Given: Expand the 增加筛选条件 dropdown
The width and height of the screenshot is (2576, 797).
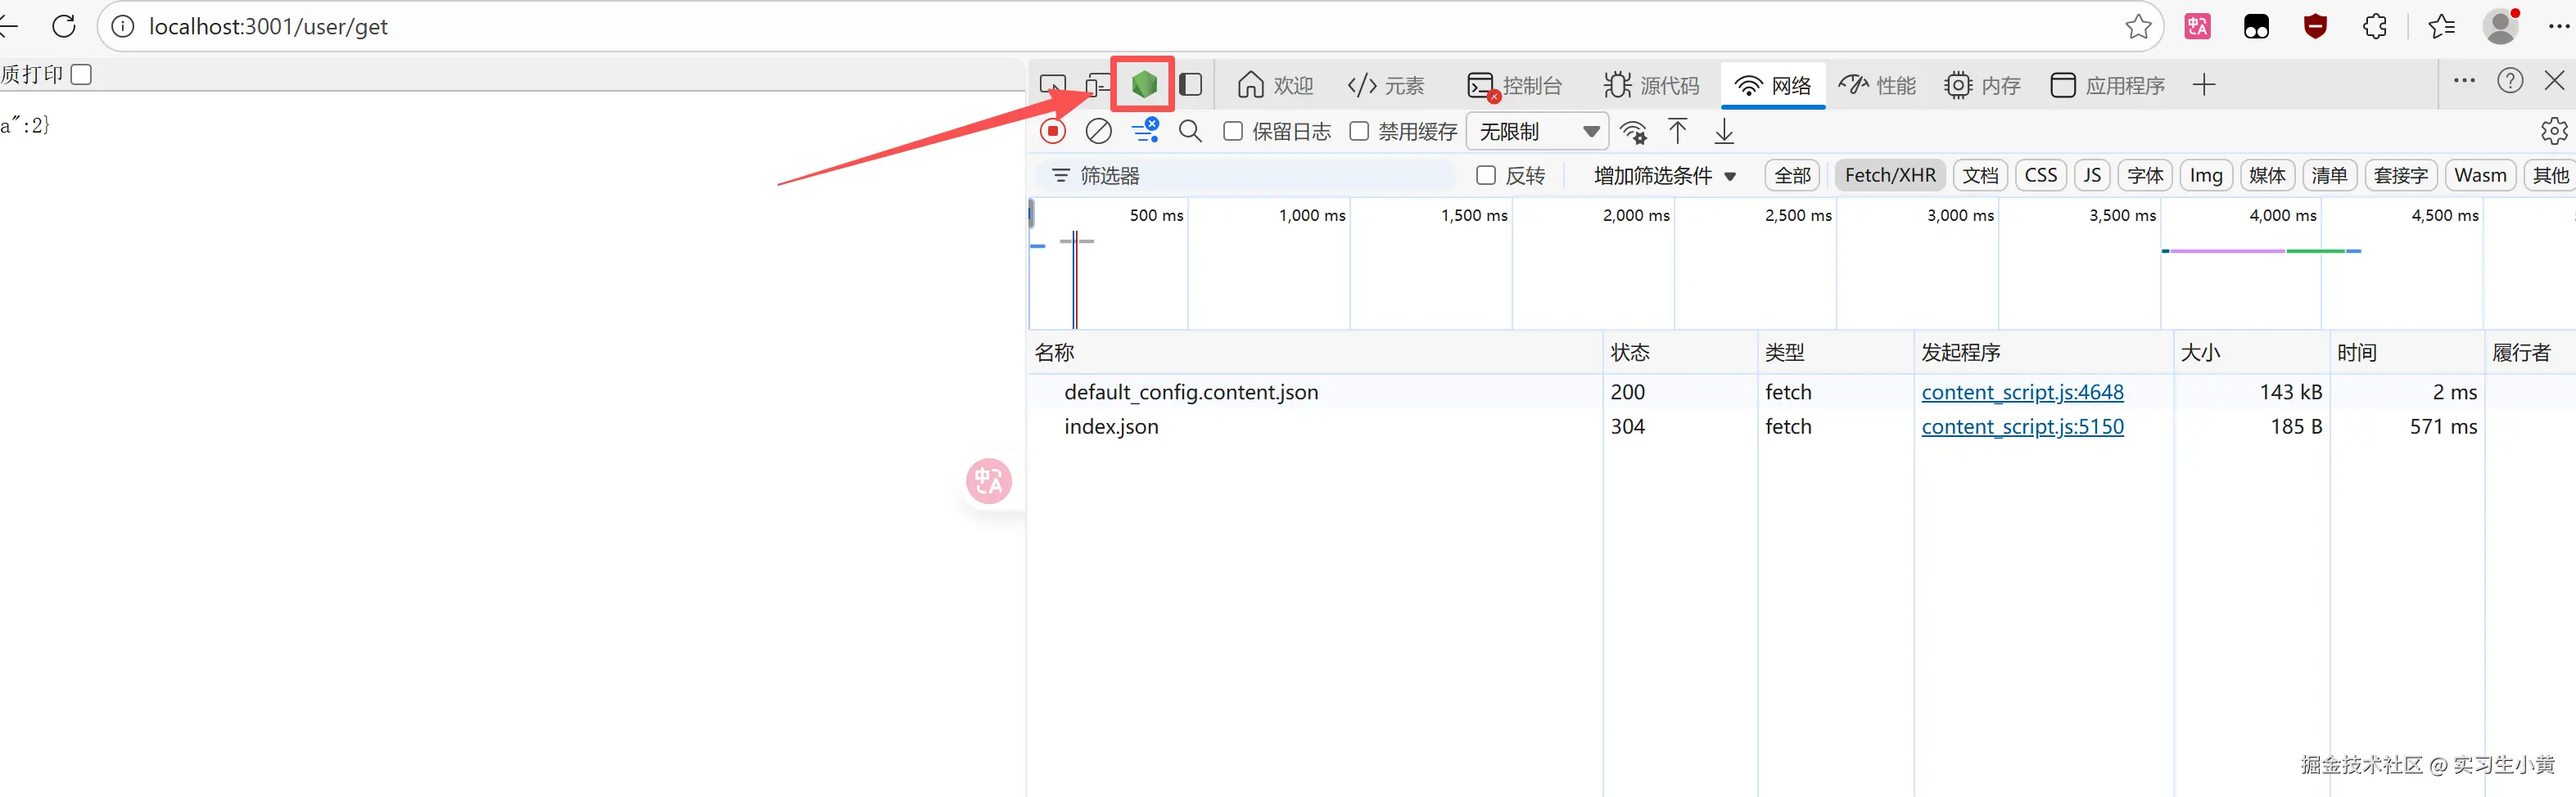Looking at the screenshot, I should (1664, 176).
